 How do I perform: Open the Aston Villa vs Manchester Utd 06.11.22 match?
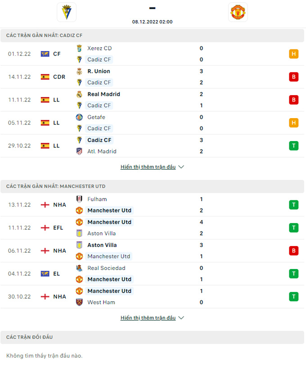click(153, 251)
